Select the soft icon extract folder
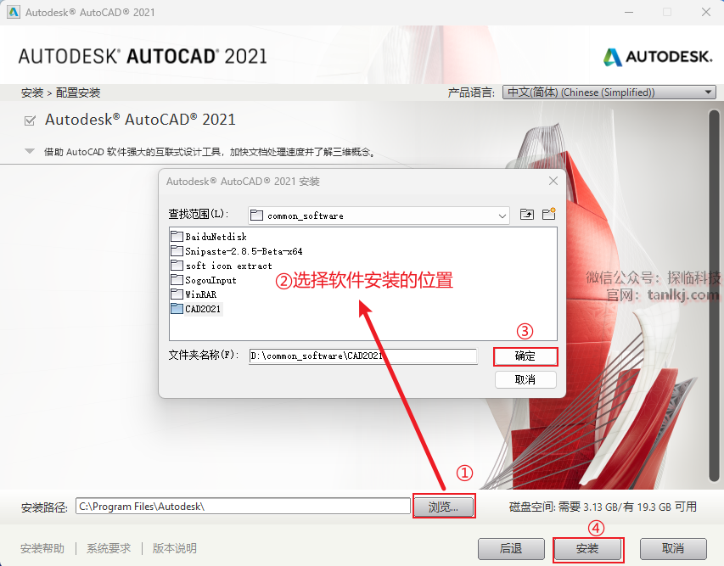724x566 pixels. 222,266
